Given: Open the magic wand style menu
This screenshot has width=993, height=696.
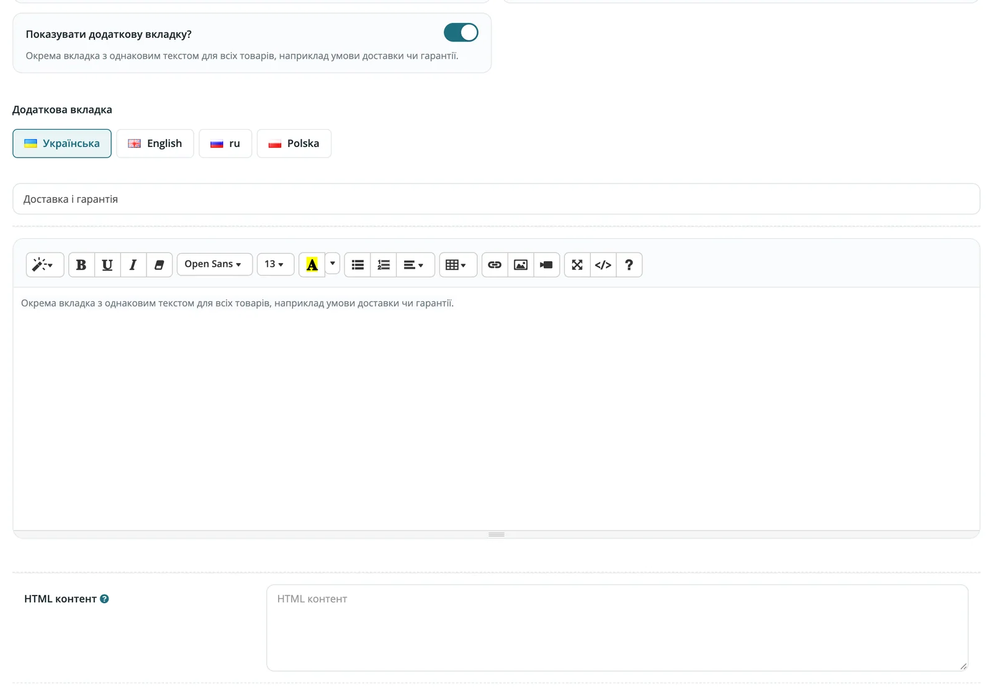Looking at the screenshot, I should tap(45, 265).
